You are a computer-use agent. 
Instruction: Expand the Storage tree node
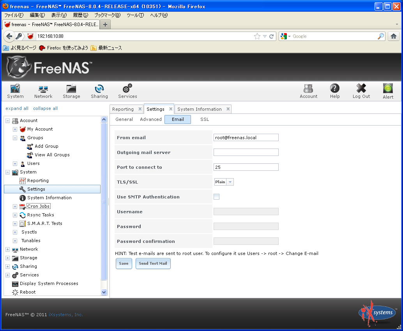coord(8,258)
